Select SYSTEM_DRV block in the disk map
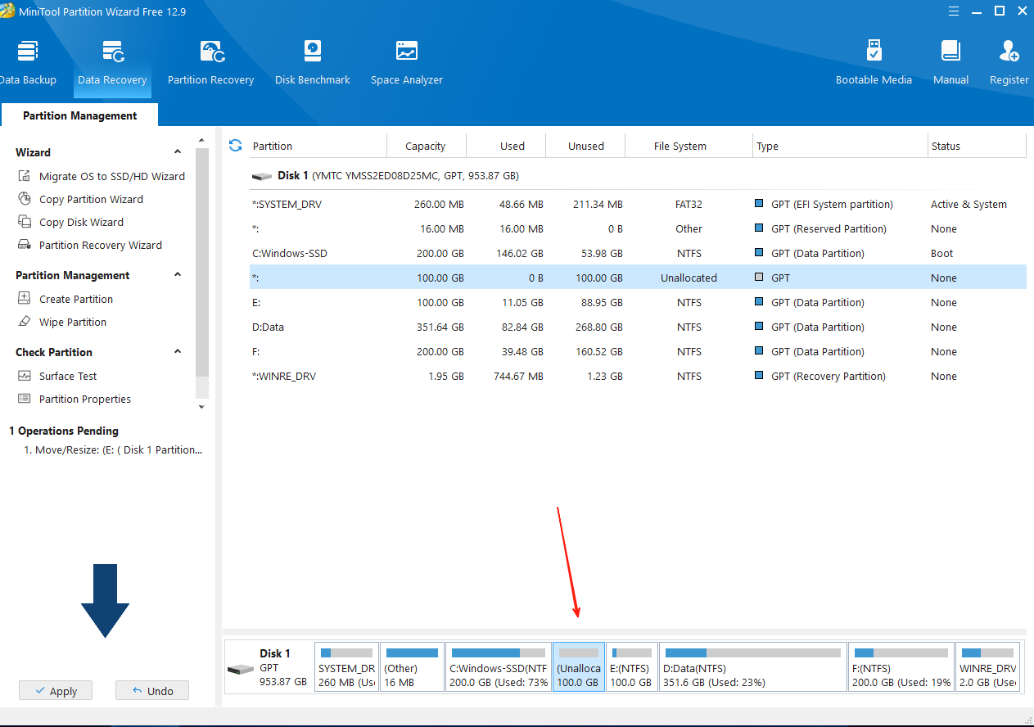Viewport: 1034px width, 727px height. [x=346, y=667]
